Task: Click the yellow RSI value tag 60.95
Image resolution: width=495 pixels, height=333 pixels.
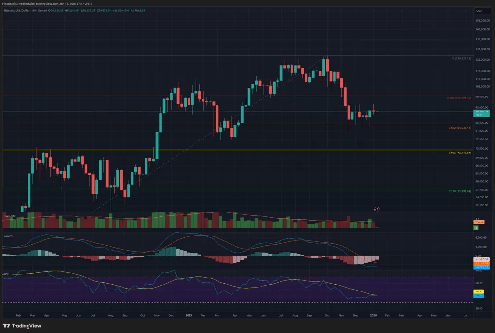Action: coord(479,292)
